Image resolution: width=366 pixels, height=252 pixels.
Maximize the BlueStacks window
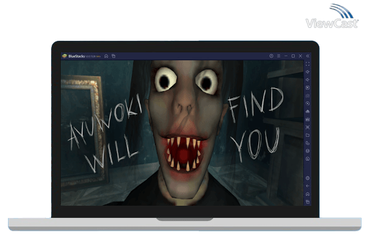(293, 56)
